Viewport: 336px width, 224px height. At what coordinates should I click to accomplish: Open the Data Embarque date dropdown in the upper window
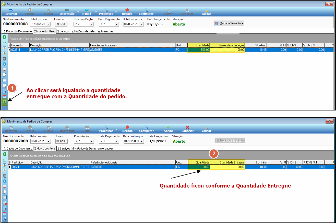(141, 24)
